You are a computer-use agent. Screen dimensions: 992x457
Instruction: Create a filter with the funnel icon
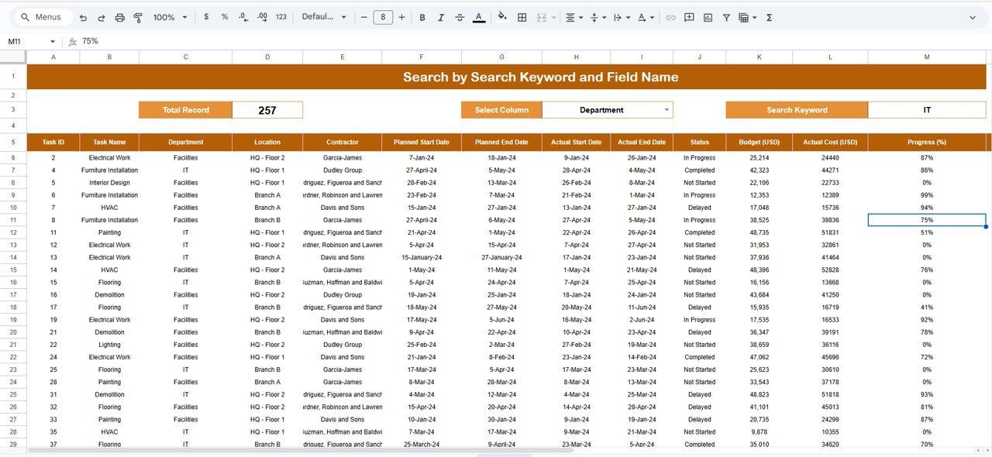point(726,17)
